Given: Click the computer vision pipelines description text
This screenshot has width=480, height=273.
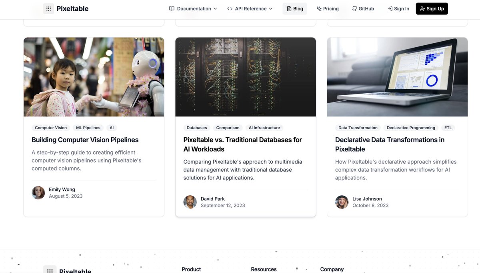Looking at the screenshot, I should [87, 161].
